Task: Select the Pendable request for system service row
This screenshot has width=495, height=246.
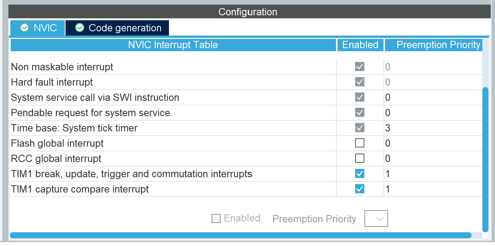Action: [245, 113]
